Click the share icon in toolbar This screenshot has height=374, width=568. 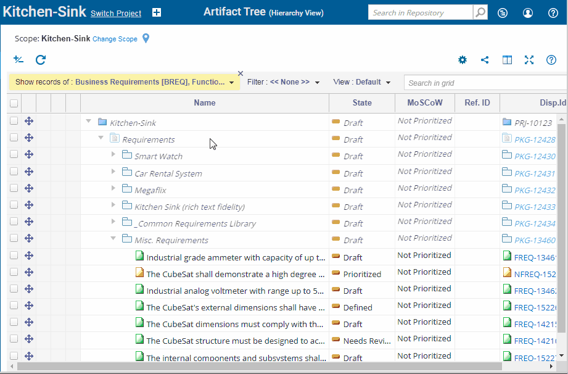tap(485, 60)
